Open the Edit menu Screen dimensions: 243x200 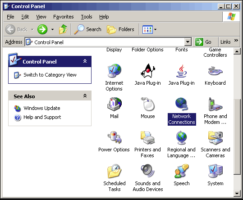click(25, 17)
